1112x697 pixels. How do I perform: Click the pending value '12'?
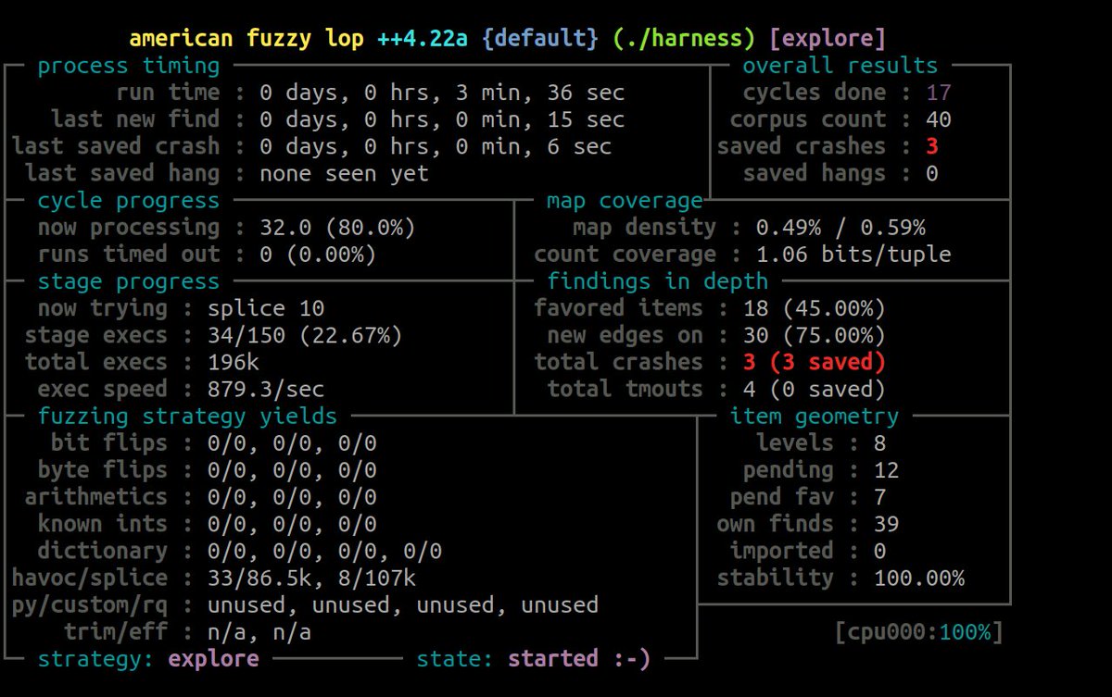click(886, 470)
